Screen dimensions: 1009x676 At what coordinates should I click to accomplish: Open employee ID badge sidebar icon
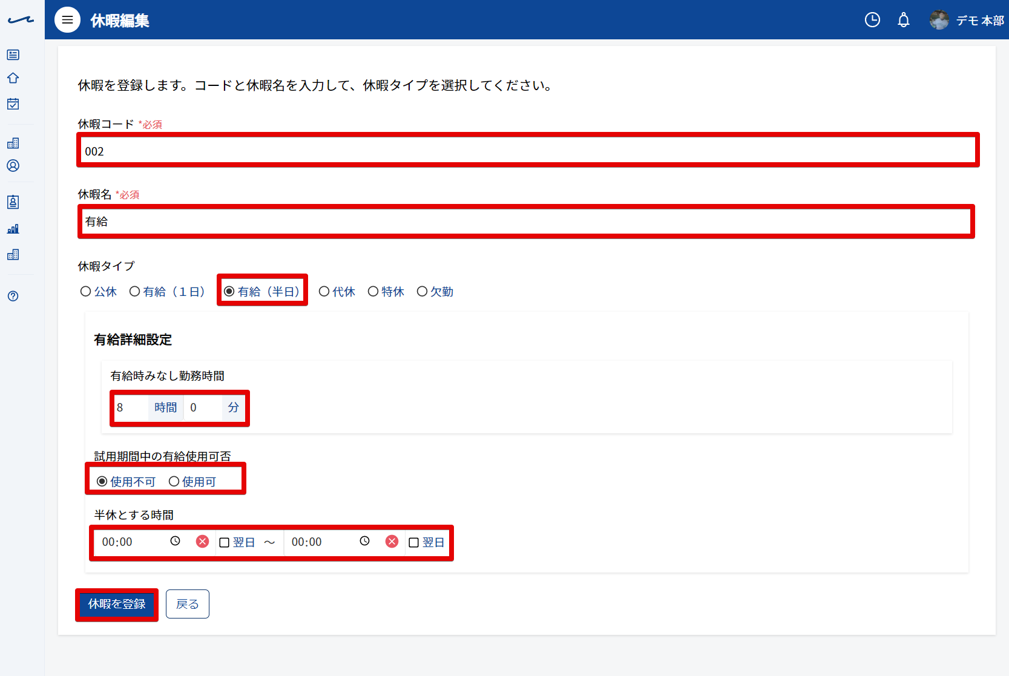pyautogui.click(x=13, y=202)
